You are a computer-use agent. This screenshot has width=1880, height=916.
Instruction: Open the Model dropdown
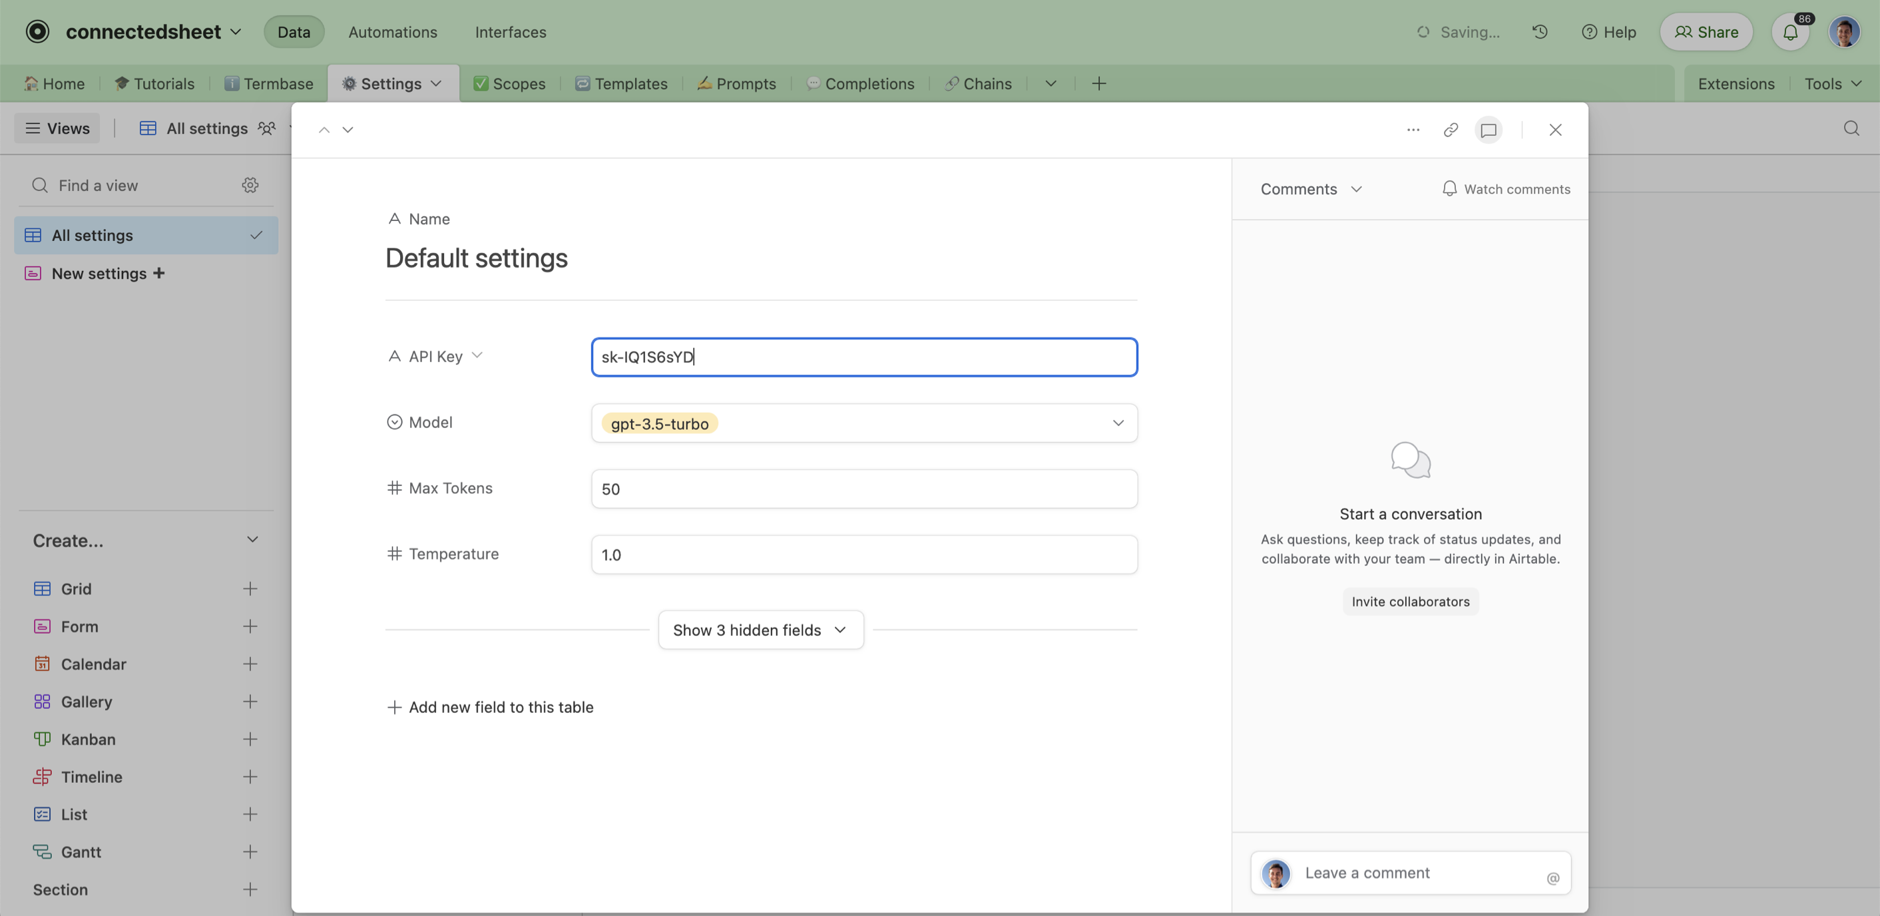click(x=1117, y=423)
